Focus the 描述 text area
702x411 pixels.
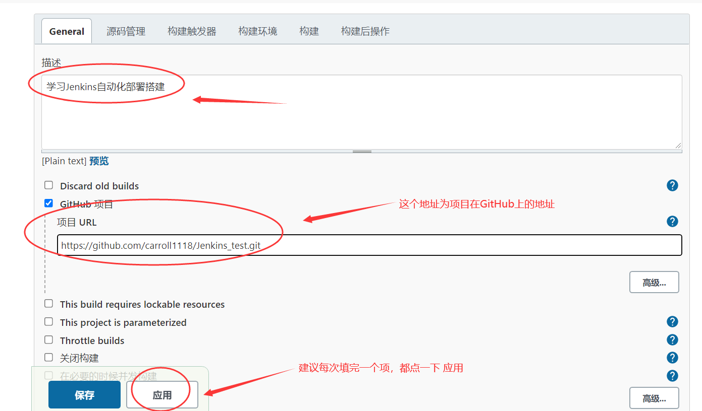[362, 112]
